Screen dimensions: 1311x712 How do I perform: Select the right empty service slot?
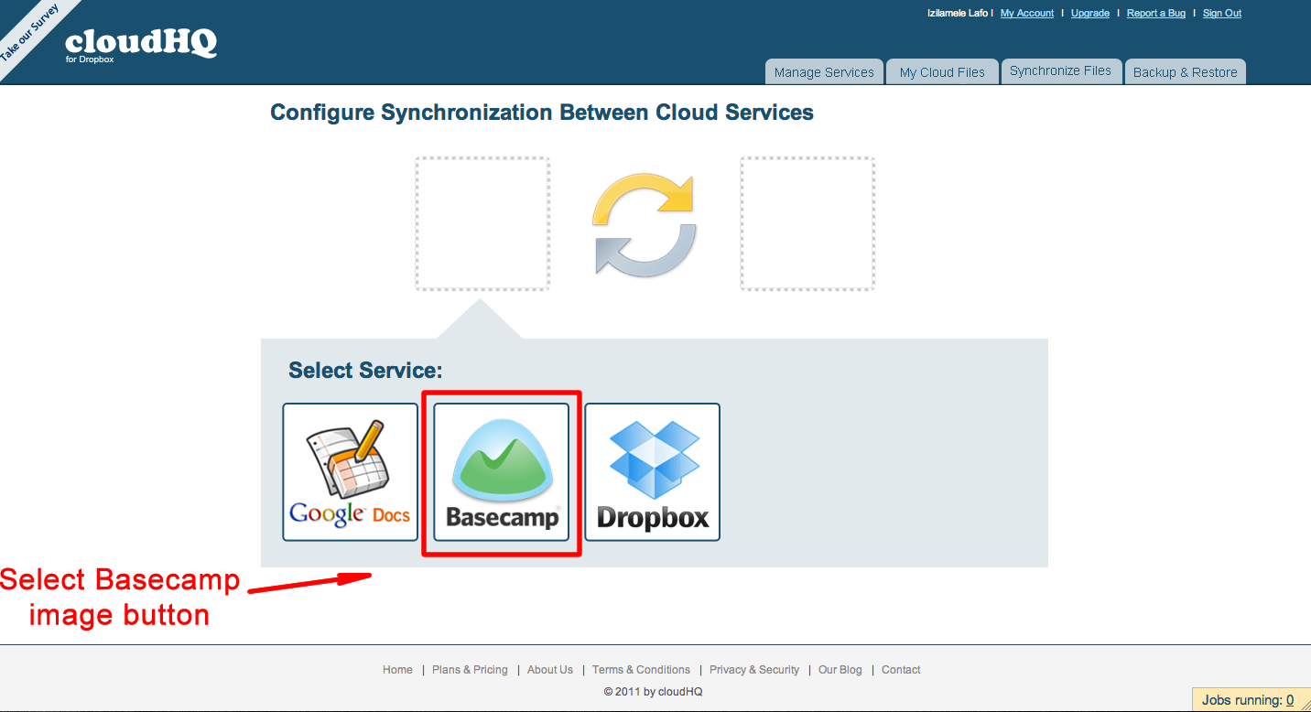(807, 224)
